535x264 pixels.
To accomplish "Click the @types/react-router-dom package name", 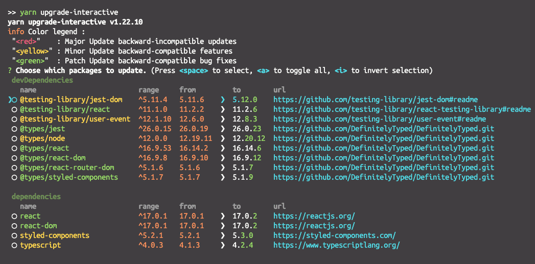I will click(x=67, y=167).
